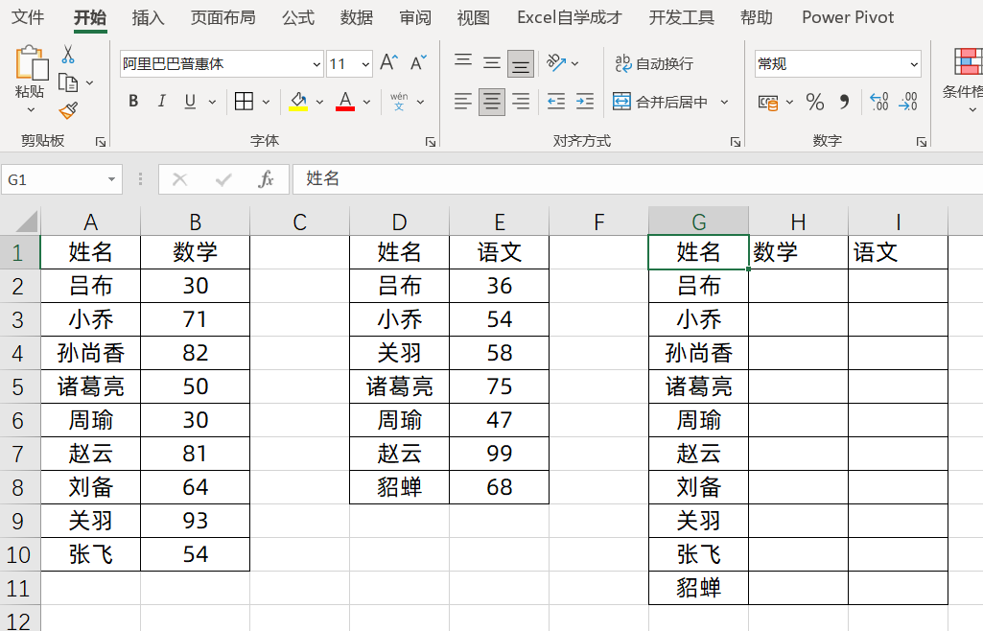
Task: Align text to middle vertically
Action: click(491, 62)
